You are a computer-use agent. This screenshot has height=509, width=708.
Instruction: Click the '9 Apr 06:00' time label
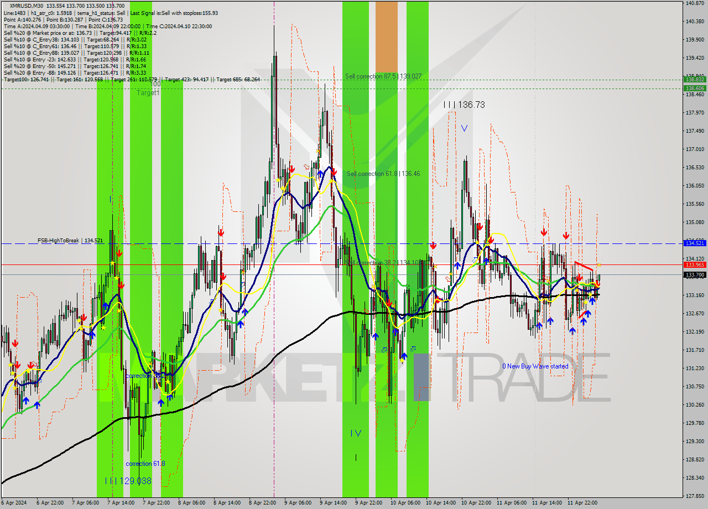click(x=298, y=503)
